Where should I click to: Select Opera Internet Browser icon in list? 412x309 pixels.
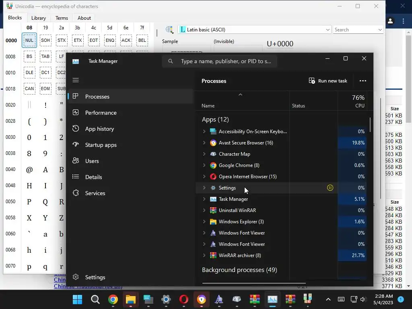(213, 177)
